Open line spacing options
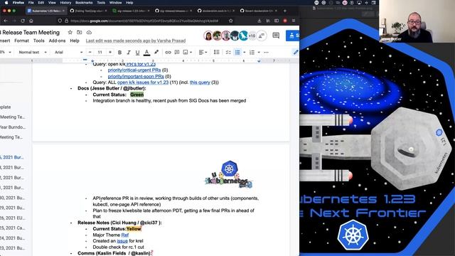This screenshot has width=455, height=256. [x=216, y=52]
